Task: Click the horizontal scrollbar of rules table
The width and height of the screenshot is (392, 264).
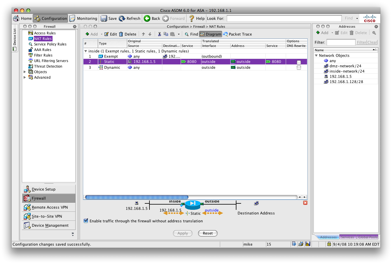Action: [137, 197]
